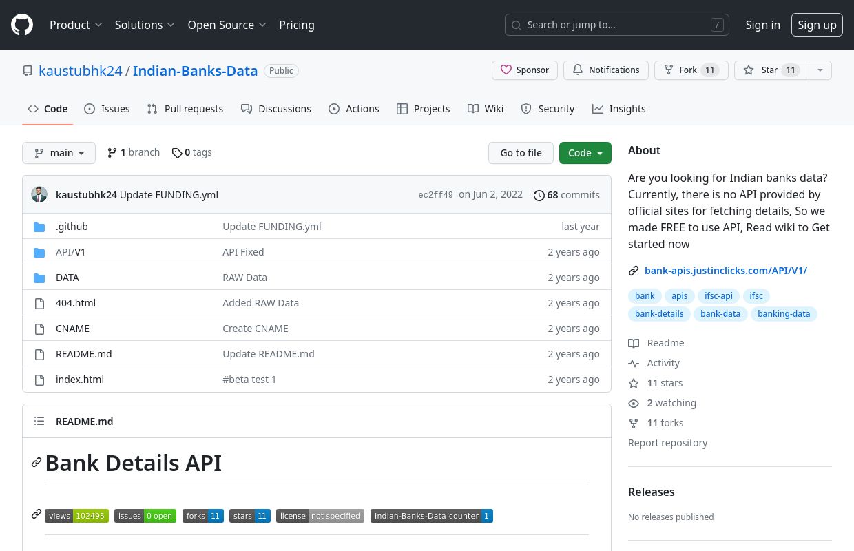
Task: Open the Activity link in About sidebar
Action: click(654, 363)
